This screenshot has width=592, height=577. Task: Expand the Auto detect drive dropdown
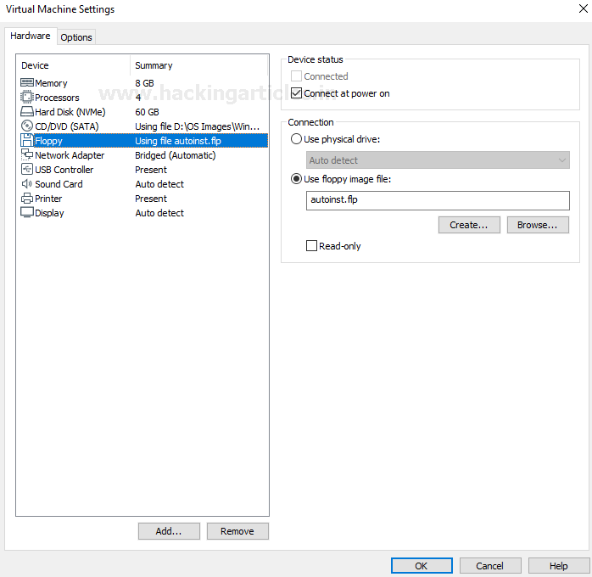click(x=437, y=160)
